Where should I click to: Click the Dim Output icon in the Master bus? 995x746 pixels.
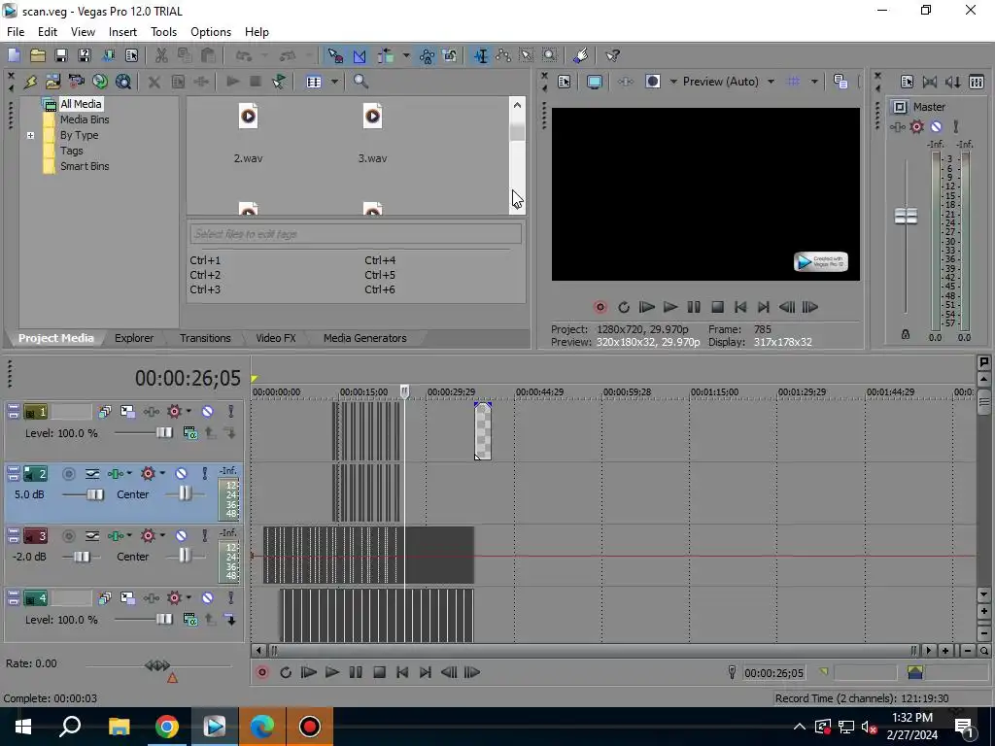point(952,82)
